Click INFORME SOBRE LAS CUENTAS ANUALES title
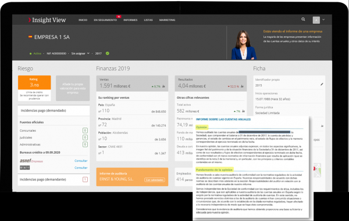349x221 pixels. 223,119
